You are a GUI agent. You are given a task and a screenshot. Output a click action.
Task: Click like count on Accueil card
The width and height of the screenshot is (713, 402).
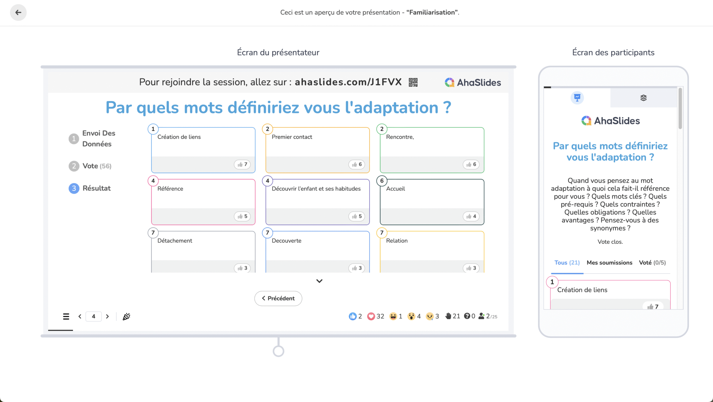point(471,216)
